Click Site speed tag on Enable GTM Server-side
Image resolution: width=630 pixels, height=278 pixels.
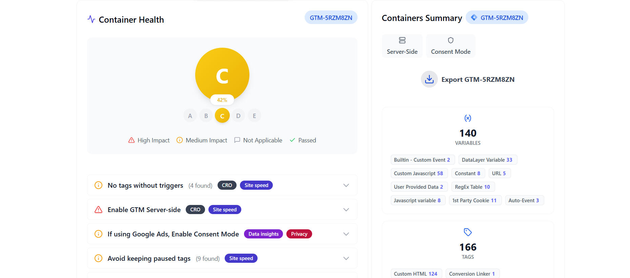[x=225, y=210]
